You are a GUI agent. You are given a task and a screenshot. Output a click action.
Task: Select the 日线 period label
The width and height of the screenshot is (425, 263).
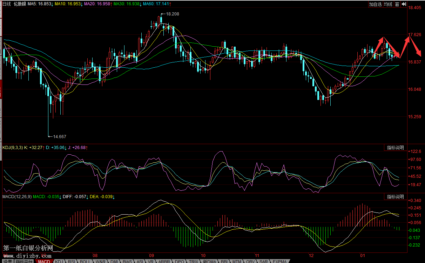tap(7, 4)
